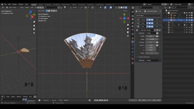Image resolution: width=194 pixels, height=109 pixels.
Task: Open the Modifier properties wrench tab
Action: (x=133, y=42)
